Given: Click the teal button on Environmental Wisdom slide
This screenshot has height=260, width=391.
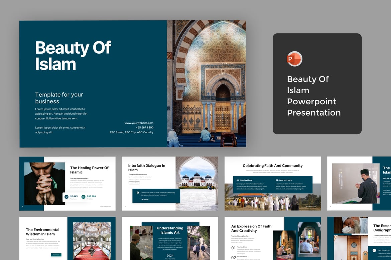Looking at the screenshot, I should 56,255.
